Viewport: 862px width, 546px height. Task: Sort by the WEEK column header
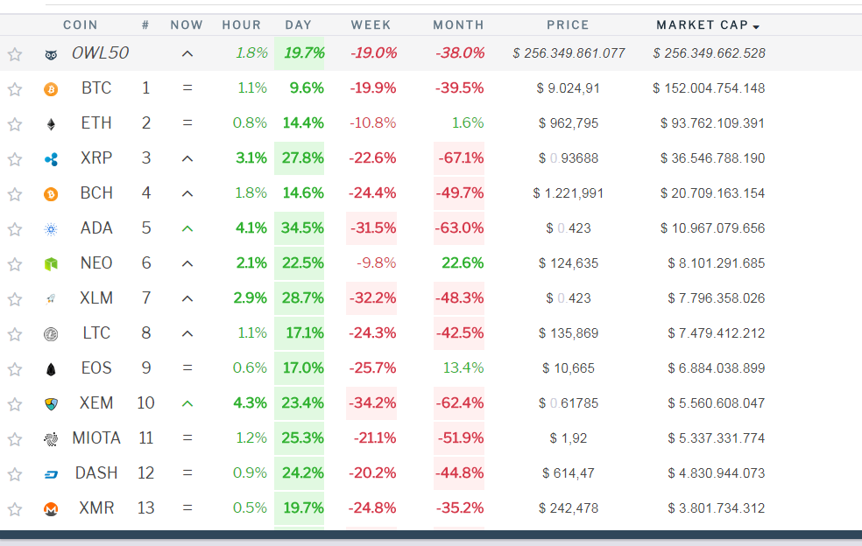point(371,25)
